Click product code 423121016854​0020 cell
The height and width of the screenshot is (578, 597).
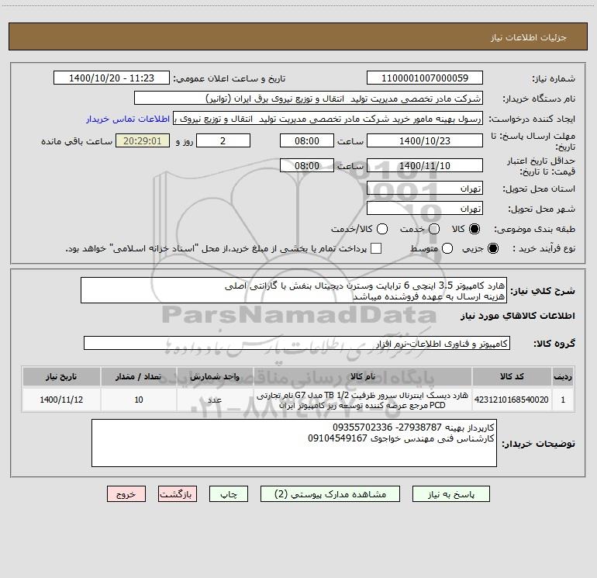pos(512,400)
